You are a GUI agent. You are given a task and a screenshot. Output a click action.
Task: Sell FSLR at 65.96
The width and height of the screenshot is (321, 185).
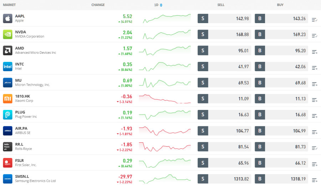tap(224, 163)
